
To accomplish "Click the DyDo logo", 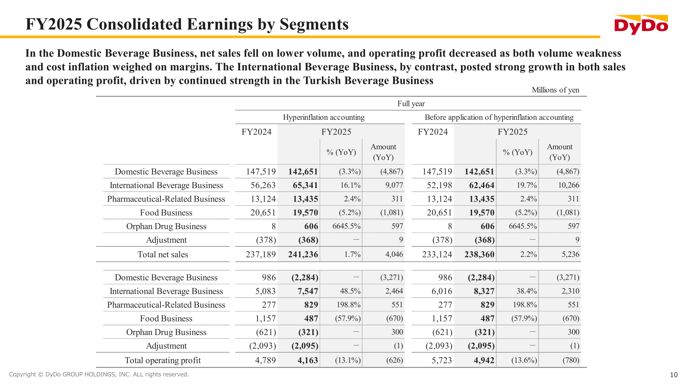I will pos(641,25).
